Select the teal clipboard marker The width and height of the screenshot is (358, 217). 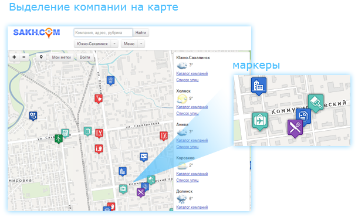pos(87,131)
